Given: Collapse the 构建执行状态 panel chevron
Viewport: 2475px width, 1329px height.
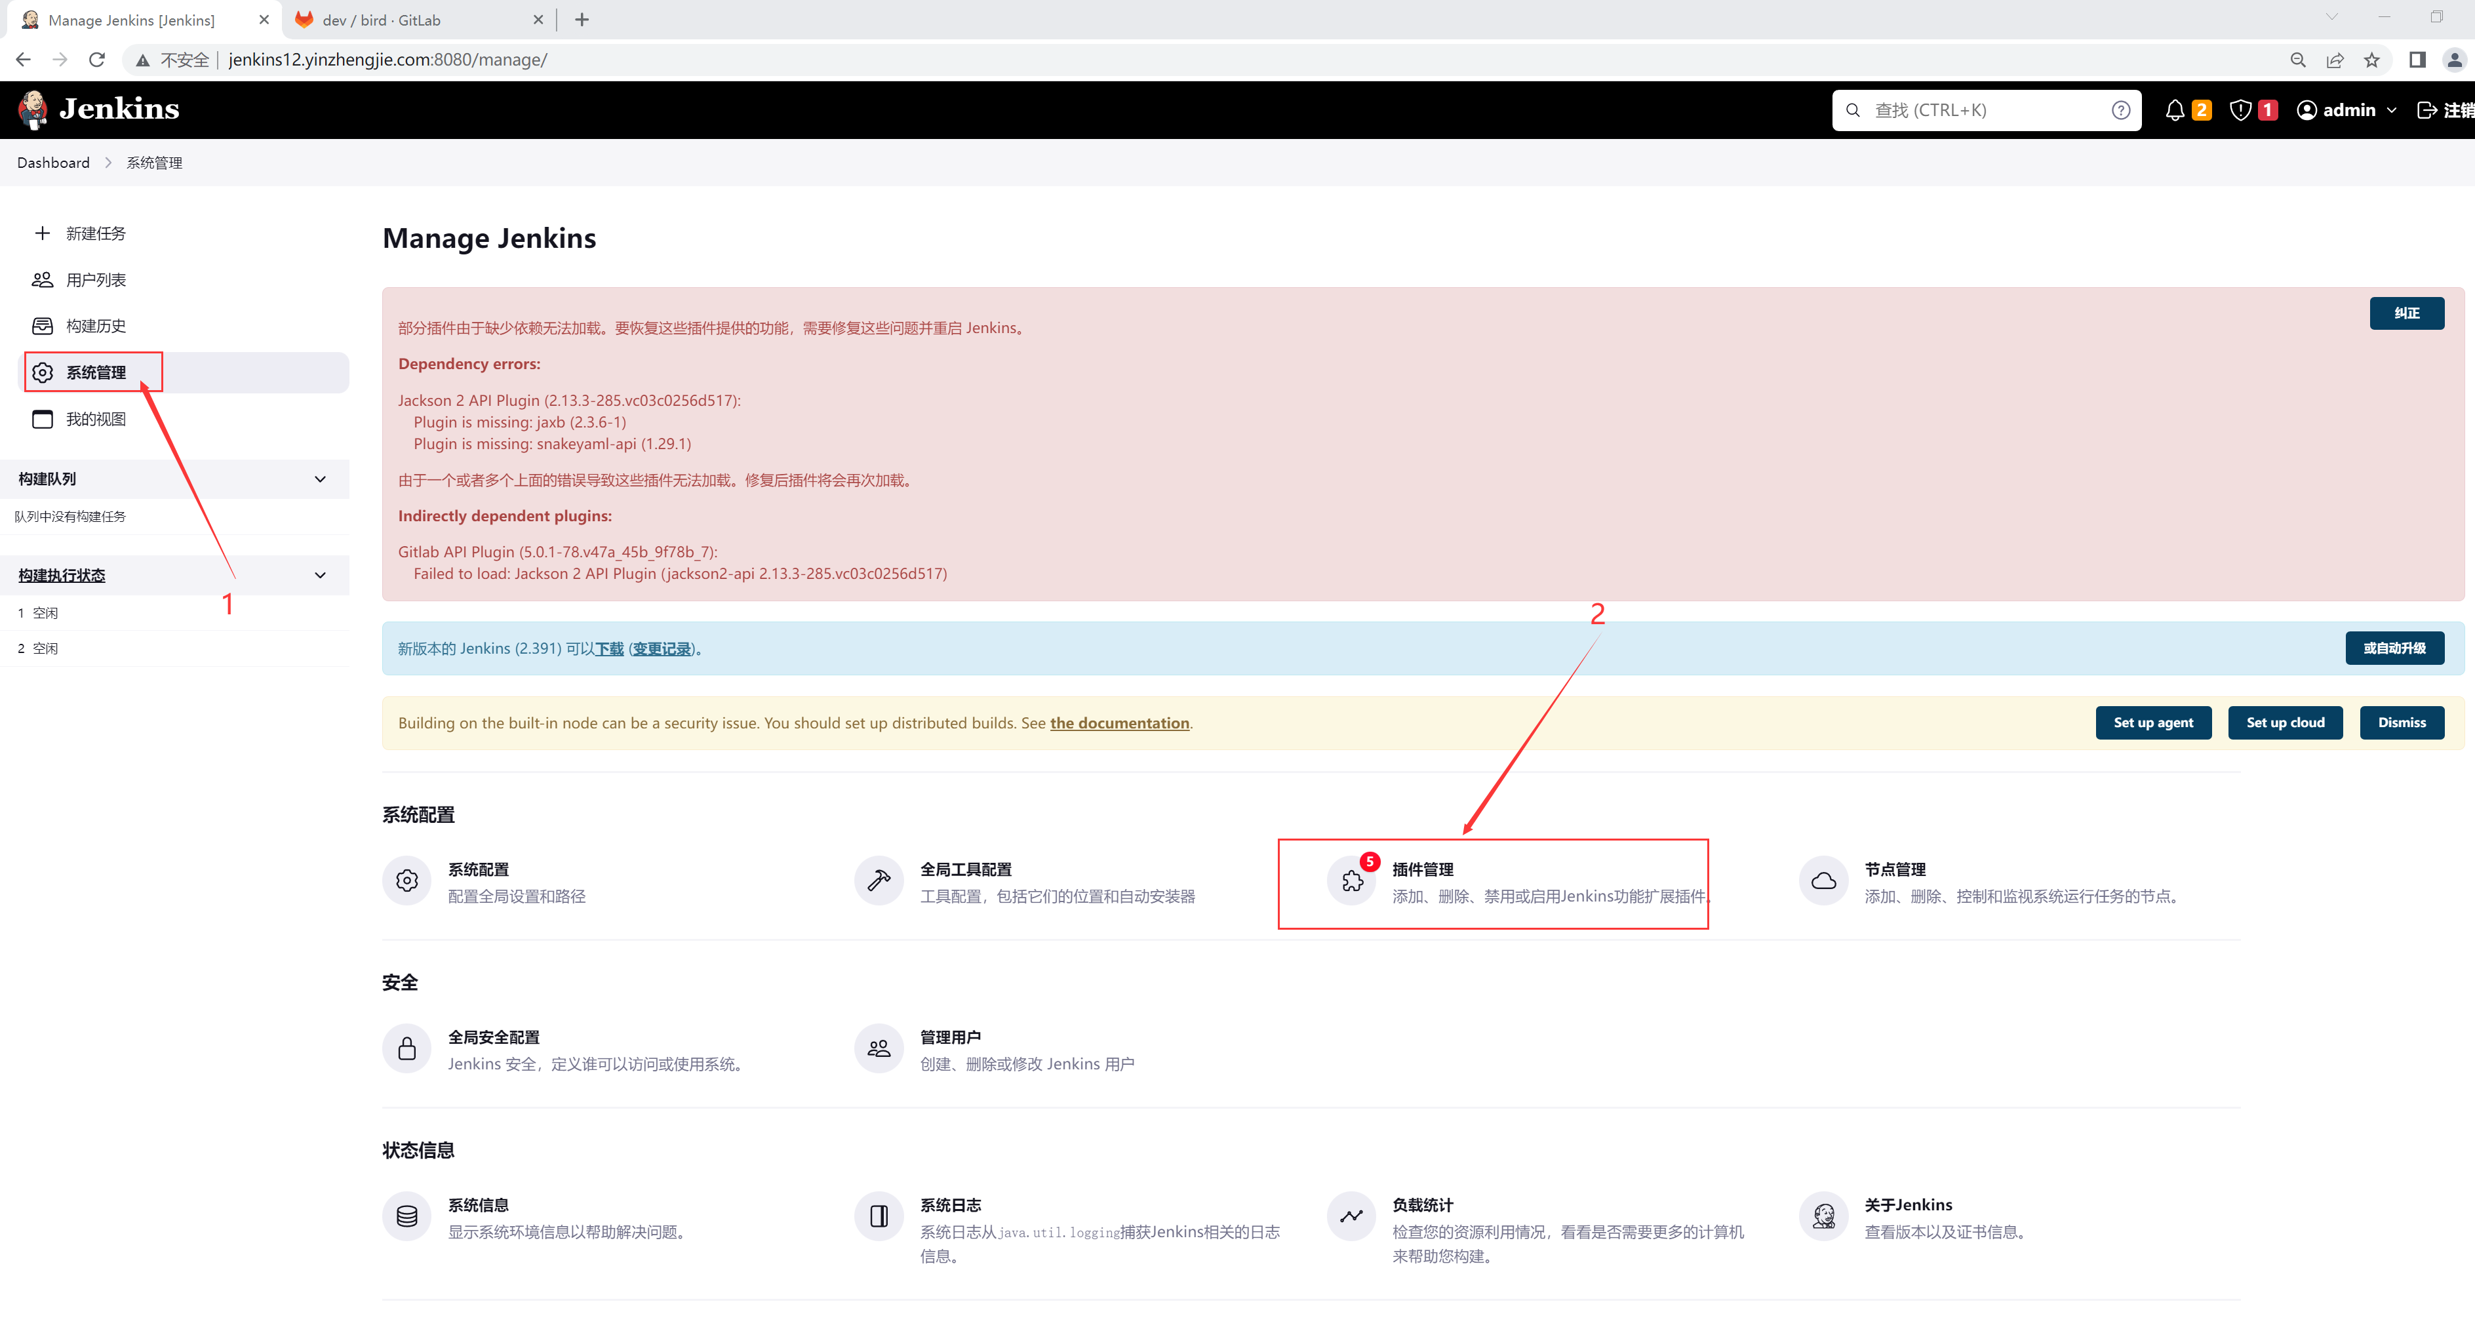Looking at the screenshot, I should click(320, 576).
